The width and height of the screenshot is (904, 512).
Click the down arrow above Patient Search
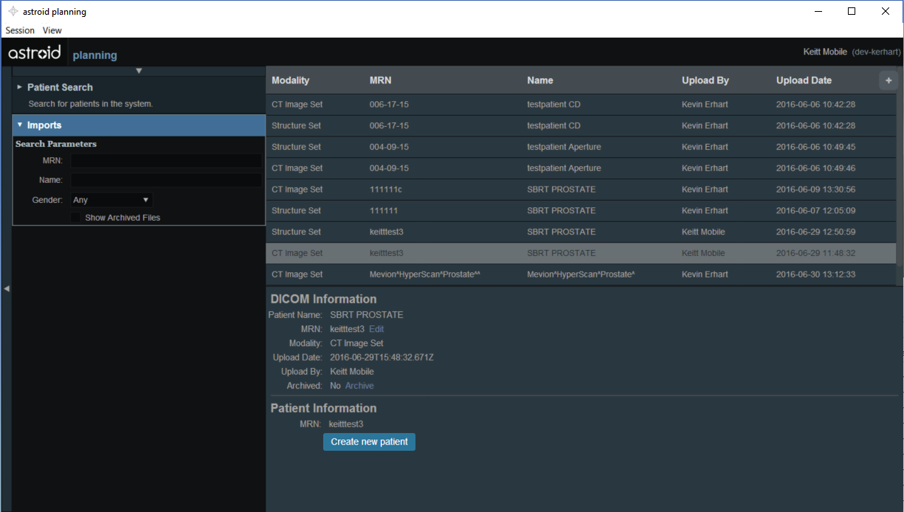pyautogui.click(x=139, y=71)
